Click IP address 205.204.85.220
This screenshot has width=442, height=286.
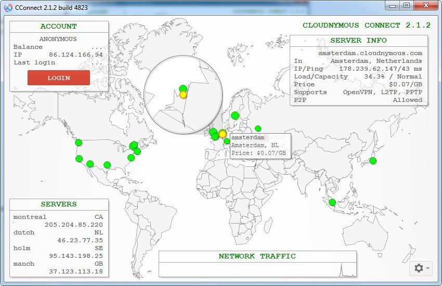(73, 225)
